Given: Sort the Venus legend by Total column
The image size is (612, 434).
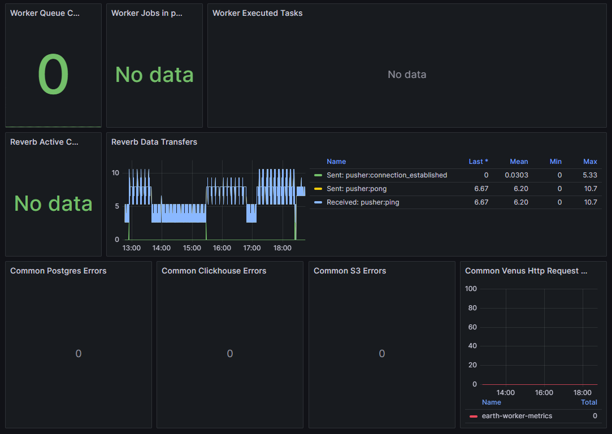Looking at the screenshot, I should tap(589, 402).
